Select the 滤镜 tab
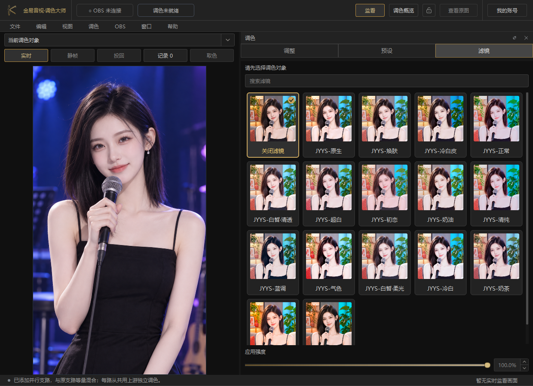The height and width of the screenshot is (386, 533). pyautogui.click(x=484, y=51)
